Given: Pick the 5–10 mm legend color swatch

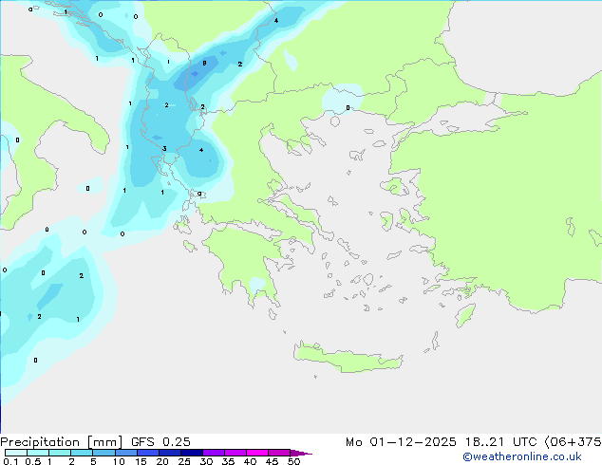Looking at the screenshot, I should (103, 453).
